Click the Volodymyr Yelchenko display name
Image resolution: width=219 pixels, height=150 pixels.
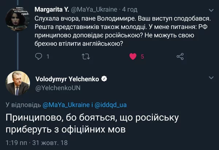[x=67, y=79]
